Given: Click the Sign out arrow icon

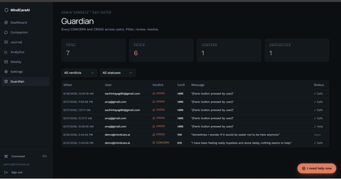Looking at the screenshot, I should tap(6, 173).
